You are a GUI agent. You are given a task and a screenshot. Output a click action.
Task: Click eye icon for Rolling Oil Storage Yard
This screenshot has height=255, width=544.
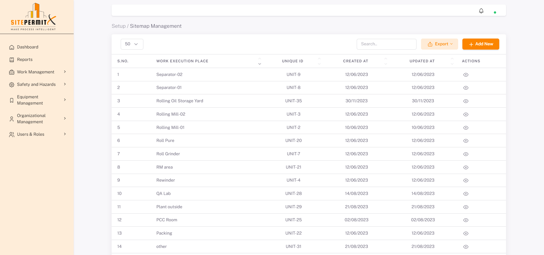(466, 101)
